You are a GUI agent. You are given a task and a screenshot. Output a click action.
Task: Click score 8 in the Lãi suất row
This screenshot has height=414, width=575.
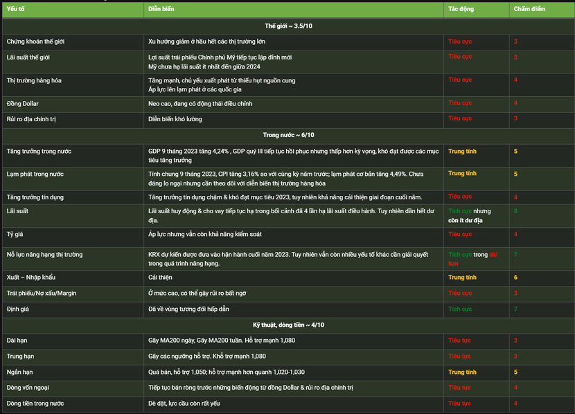[x=515, y=211]
